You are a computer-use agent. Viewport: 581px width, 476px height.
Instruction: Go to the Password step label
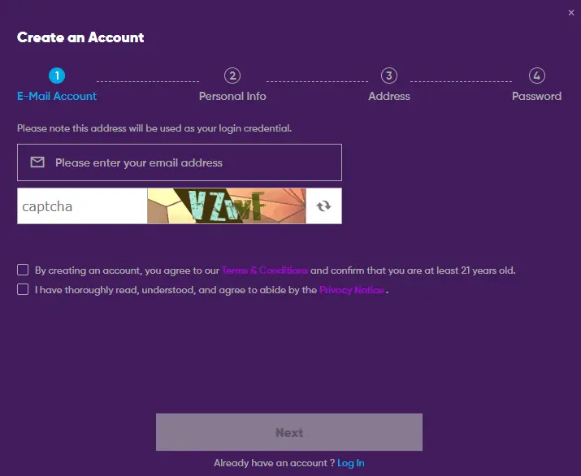click(x=536, y=97)
